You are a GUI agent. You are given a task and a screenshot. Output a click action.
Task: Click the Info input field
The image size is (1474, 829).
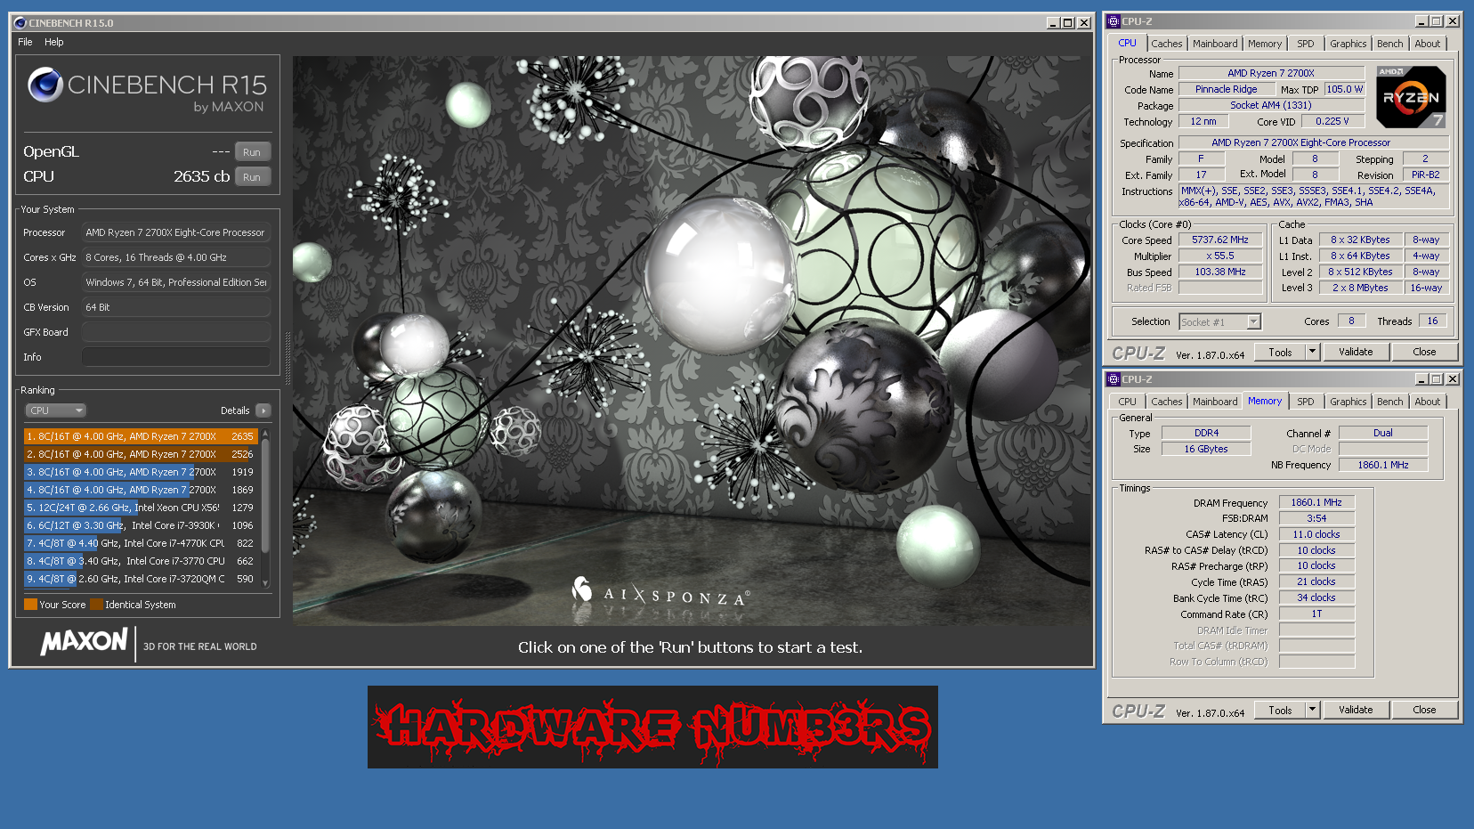(x=176, y=357)
